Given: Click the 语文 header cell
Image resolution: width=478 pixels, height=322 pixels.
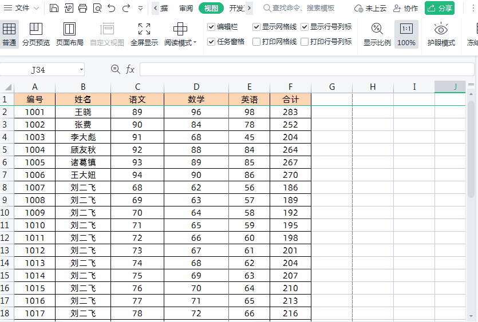Looking at the screenshot, I should tap(137, 100).
